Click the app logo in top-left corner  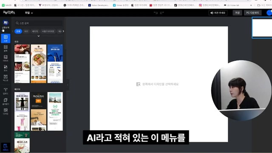tap(9, 12)
